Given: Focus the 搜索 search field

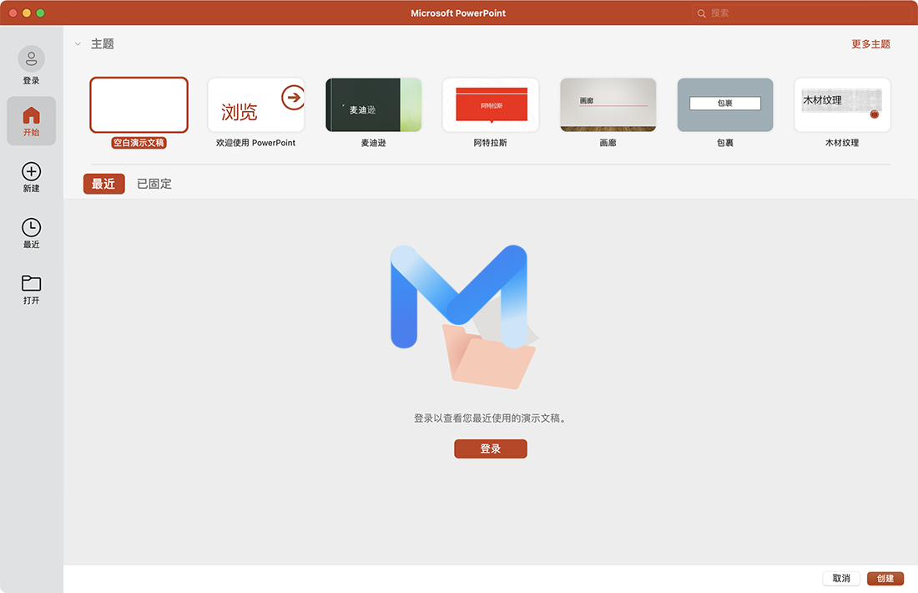Looking at the screenshot, I should 801,13.
